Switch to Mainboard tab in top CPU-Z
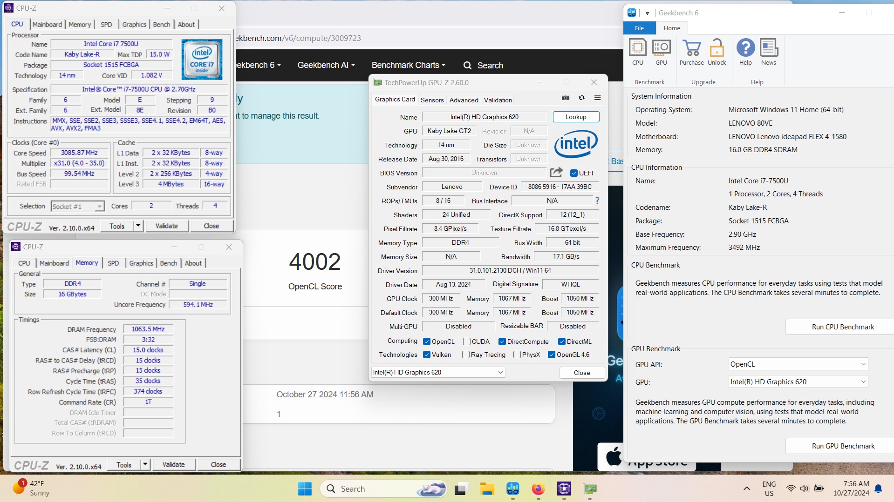The height and width of the screenshot is (502, 894). tap(47, 24)
